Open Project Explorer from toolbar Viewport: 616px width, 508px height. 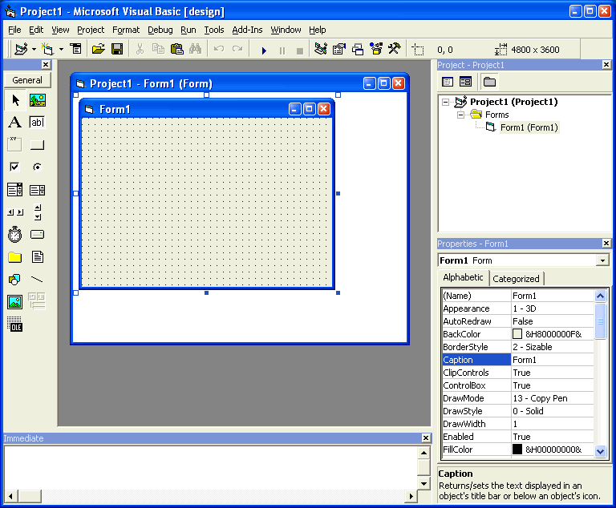[321, 49]
